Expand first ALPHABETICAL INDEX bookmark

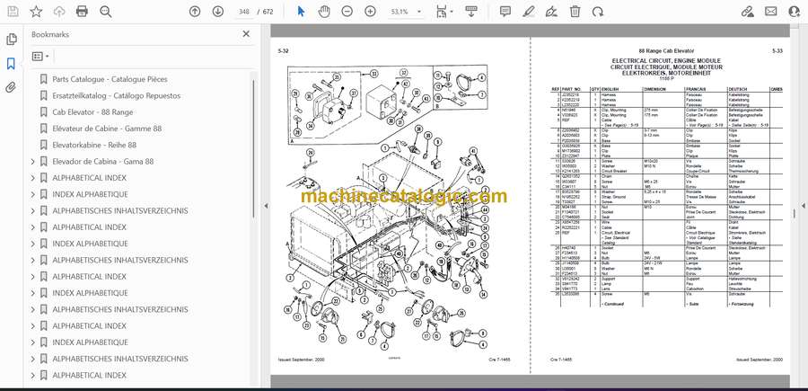(x=33, y=178)
